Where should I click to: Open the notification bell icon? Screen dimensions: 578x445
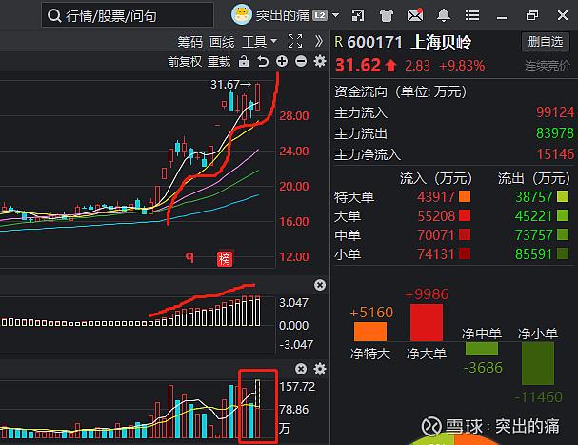coord(444,15)
